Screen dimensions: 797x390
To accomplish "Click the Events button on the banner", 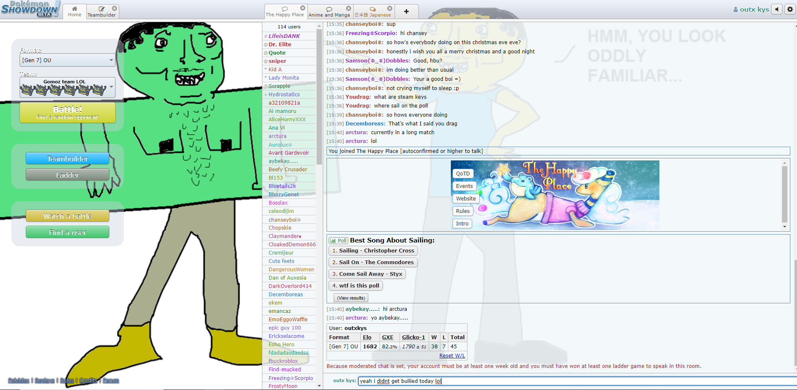I will (x=465, y=186).
